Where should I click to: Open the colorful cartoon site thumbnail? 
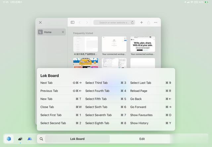[85, 63]
